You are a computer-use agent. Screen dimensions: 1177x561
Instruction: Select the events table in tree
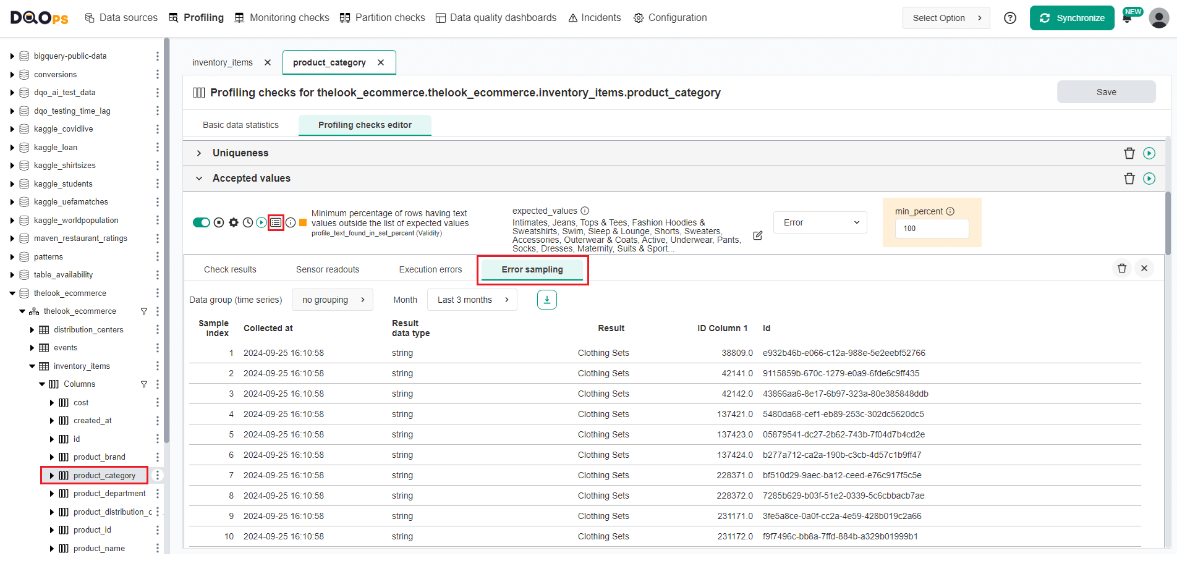click(x=66, y=348)
